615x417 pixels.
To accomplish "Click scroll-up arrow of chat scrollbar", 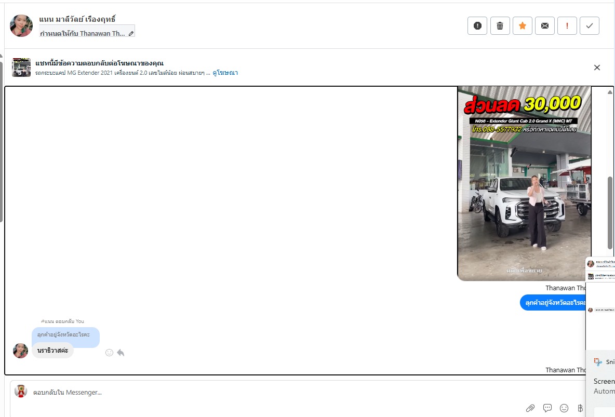I will [x=610, y=92].
